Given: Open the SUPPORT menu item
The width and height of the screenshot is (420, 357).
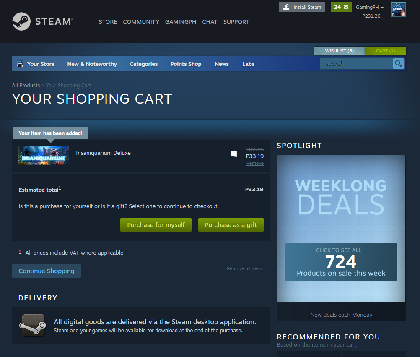Looking at the screenshot, I should [236, 22].
